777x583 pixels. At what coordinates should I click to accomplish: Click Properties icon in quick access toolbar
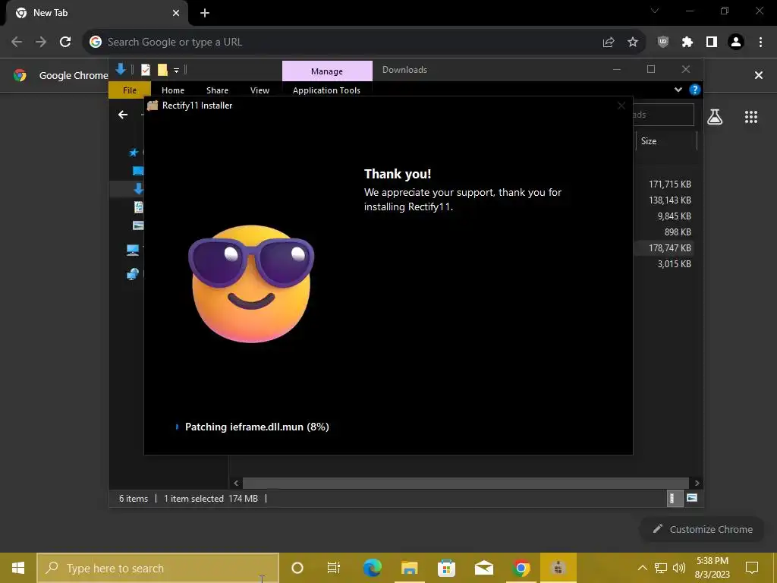point(145,70)
